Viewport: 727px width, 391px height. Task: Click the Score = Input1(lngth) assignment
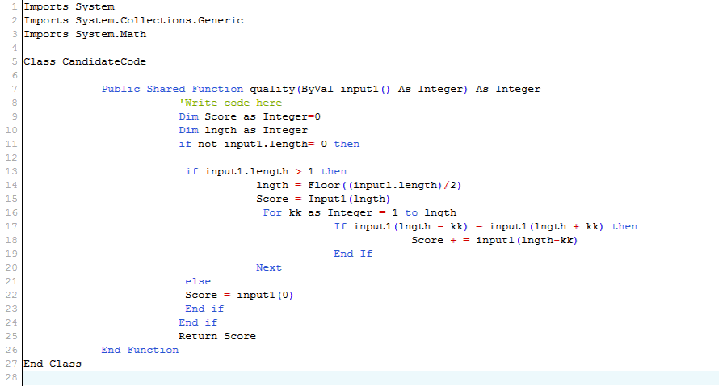click(x=323, y=199)
